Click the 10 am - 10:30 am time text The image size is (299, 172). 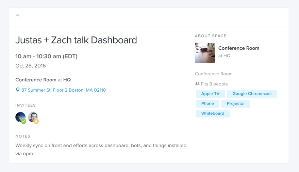[46, 56]
